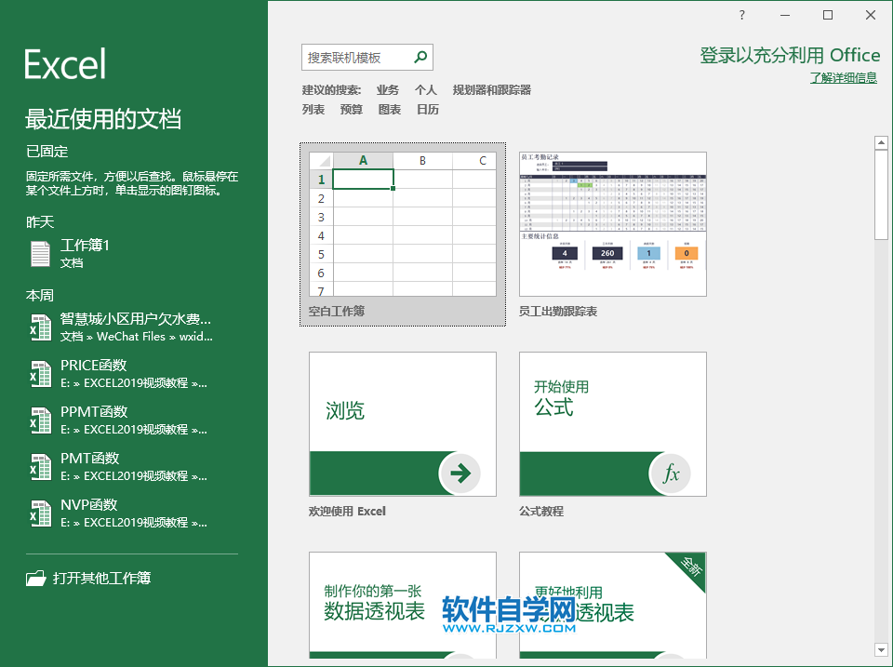The image size is (893, 667).
Task: Click the Help question mark button
Action: pos(741,16)
